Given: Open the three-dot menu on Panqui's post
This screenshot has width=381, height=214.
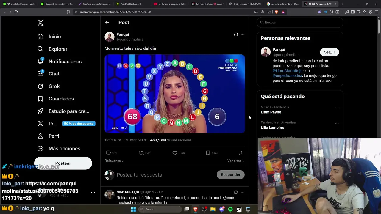Looking at the screenshot, I should pos(243,34).
